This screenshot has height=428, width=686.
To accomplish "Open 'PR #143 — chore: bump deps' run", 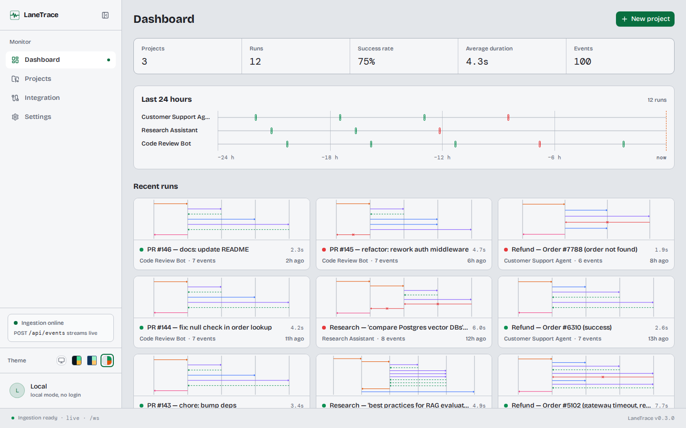I will [x=222, y=381].
